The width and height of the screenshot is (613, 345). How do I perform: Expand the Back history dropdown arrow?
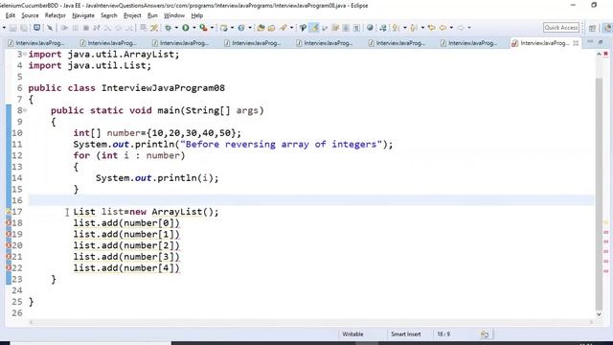[x=451, y=28]
